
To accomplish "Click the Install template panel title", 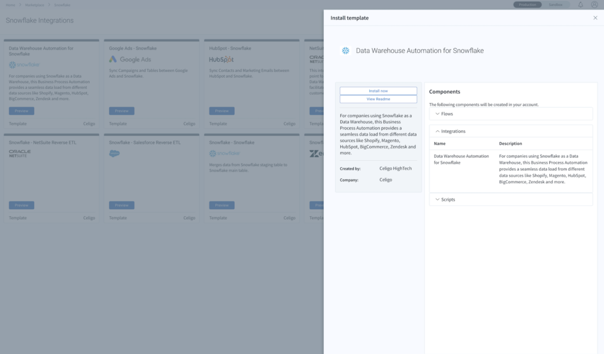I will click(x=349, y=18).
